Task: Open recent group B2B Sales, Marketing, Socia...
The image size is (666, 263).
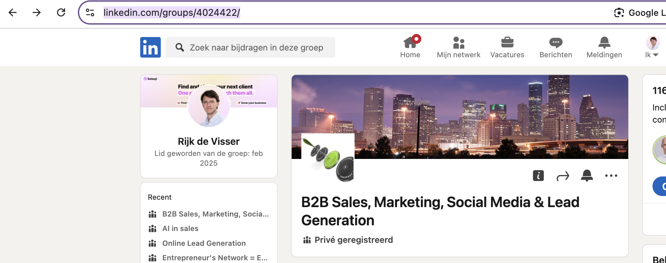Action: pyautogui.click(x=215, y=214)
